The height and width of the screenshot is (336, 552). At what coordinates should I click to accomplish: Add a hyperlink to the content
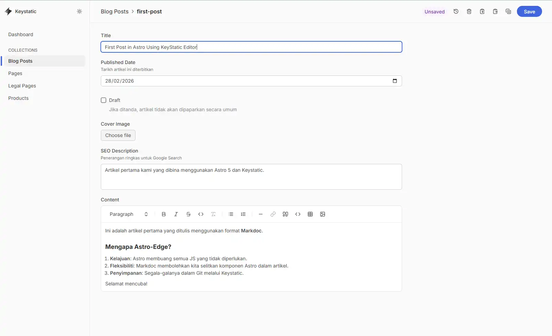[x=273, y=214]
